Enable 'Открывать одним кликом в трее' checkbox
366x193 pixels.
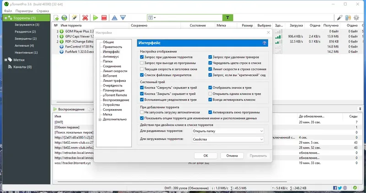(210, 94)
